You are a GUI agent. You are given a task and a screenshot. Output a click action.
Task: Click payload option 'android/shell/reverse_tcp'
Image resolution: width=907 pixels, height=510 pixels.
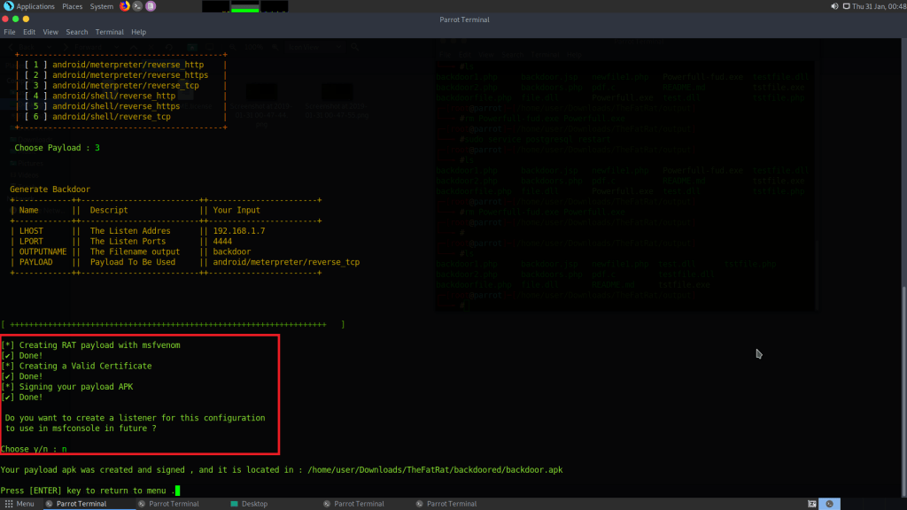click(x=112, y=117)
